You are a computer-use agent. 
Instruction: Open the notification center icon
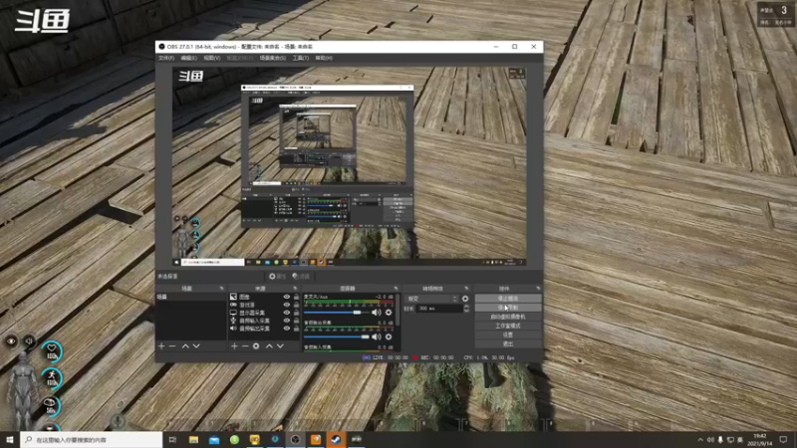783,439
